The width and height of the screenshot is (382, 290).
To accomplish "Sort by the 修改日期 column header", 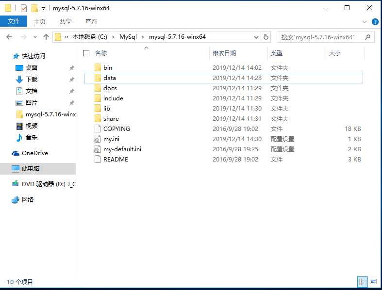I will click(224, 53).
